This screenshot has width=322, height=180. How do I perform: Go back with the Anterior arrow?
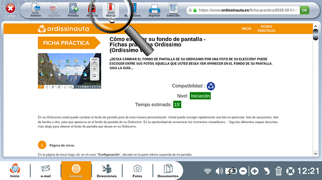point(36,10)
